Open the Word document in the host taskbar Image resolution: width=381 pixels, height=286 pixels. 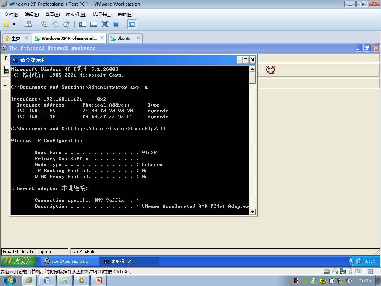(47, 281)
